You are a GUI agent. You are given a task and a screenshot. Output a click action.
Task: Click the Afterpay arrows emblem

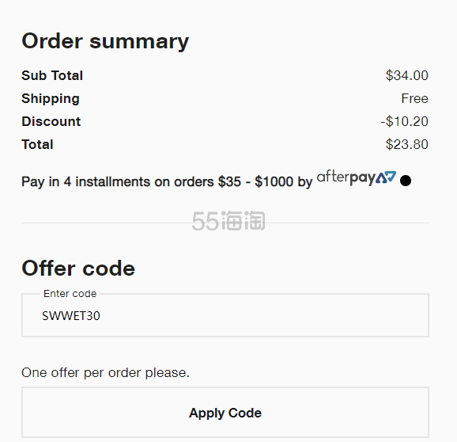coord(386,177)
